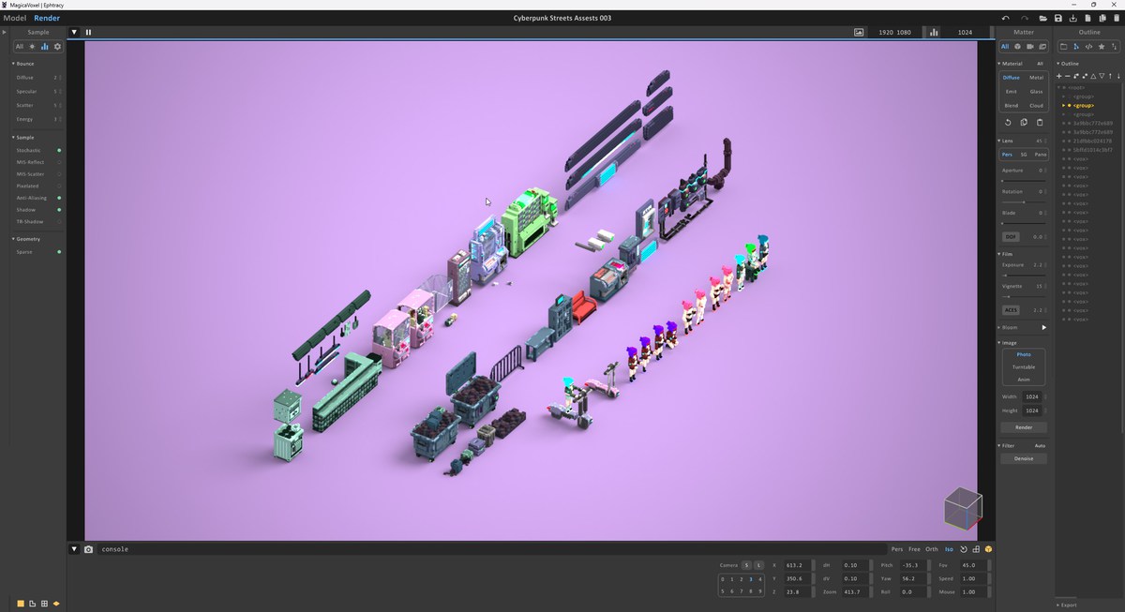Switch to the Model tab
The width and height of the screenshot is (1125, 612).
15,18
